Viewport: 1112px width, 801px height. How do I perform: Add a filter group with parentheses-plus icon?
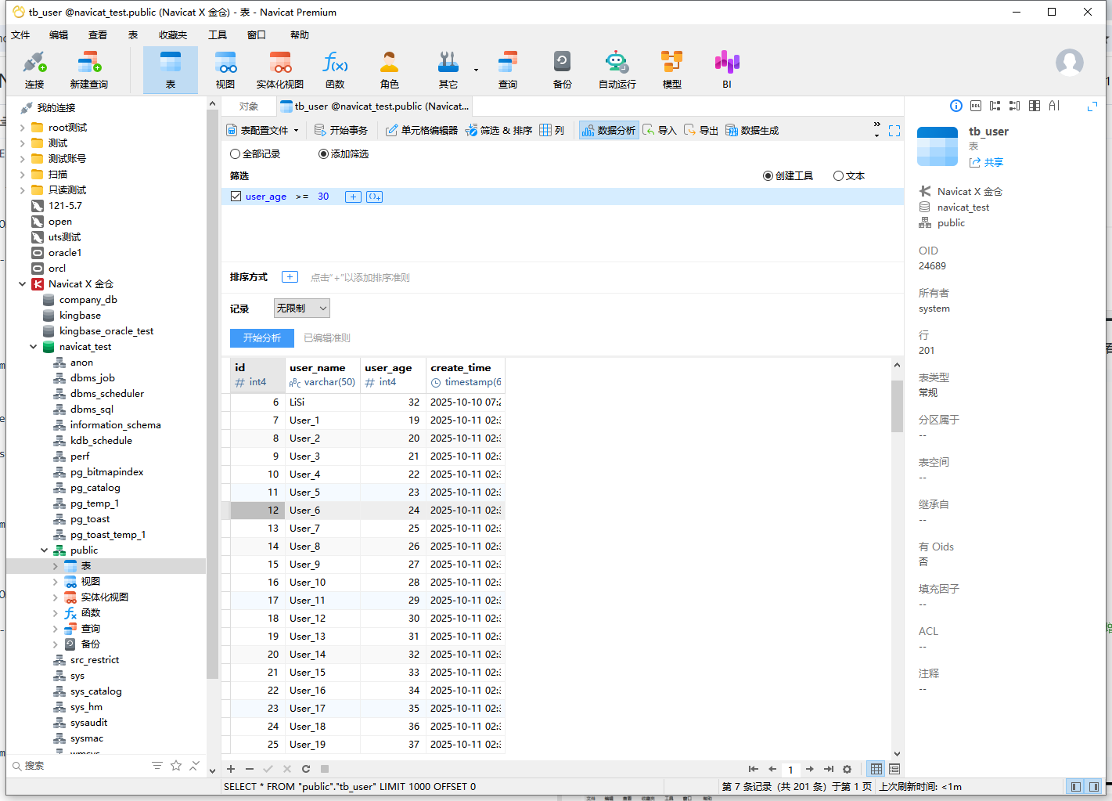coord(375,197)
